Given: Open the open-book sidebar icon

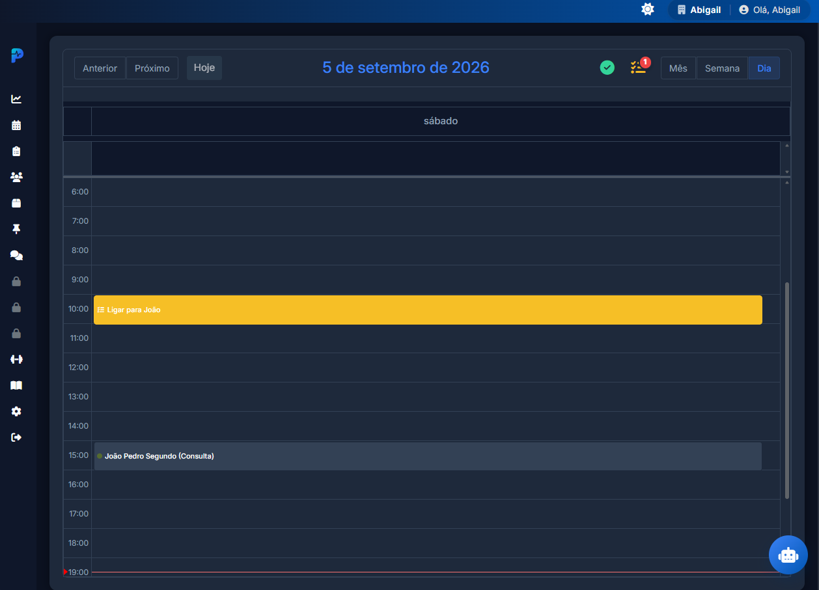Looking at the screenshot, I should (16, 385).
